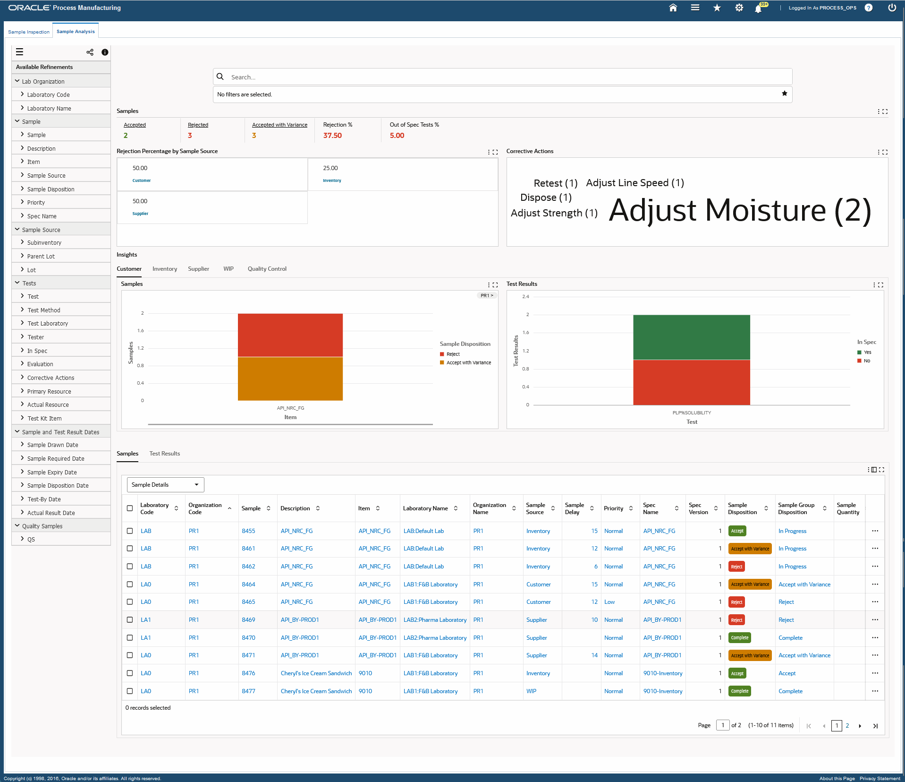Open row actions for sample 8477
Screen dimensions: 905x782
click(875, 691)
